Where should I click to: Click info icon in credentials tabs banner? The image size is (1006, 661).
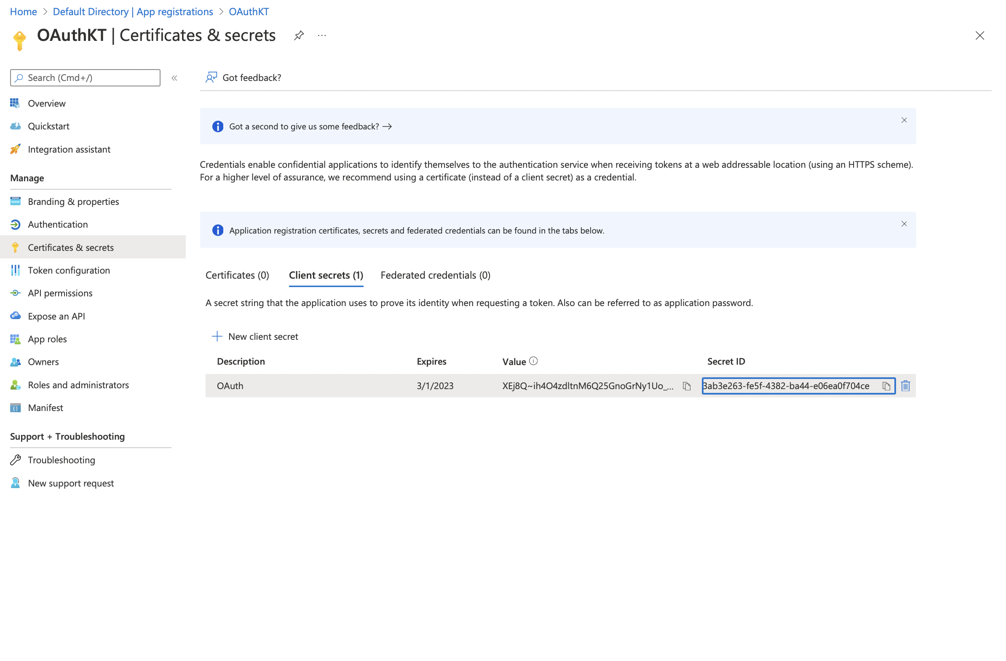click(218, 230)
